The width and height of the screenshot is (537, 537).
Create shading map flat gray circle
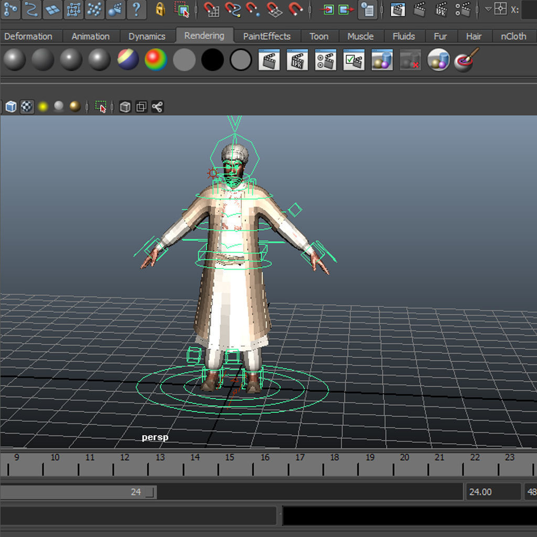coord(184,60)
